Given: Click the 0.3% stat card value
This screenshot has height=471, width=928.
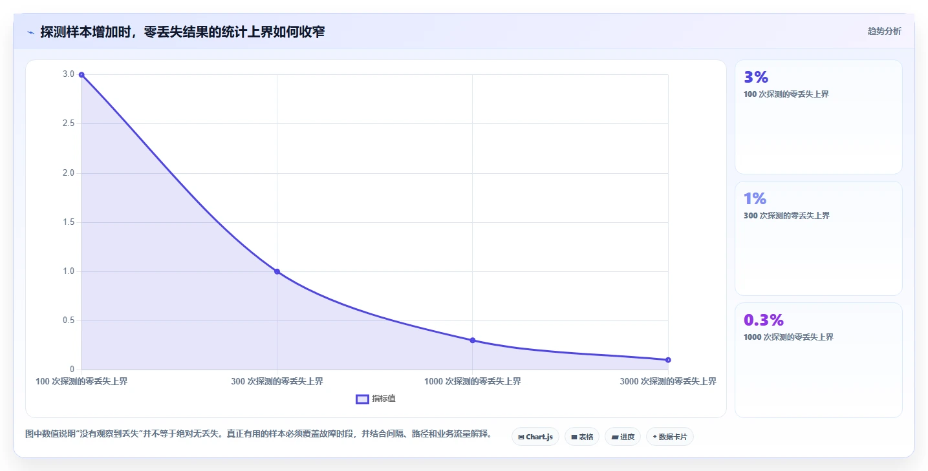Looking at the screenshot, I should (x=764, y=320).
